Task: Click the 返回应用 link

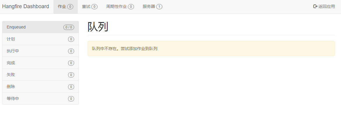Action: point(324,7)
